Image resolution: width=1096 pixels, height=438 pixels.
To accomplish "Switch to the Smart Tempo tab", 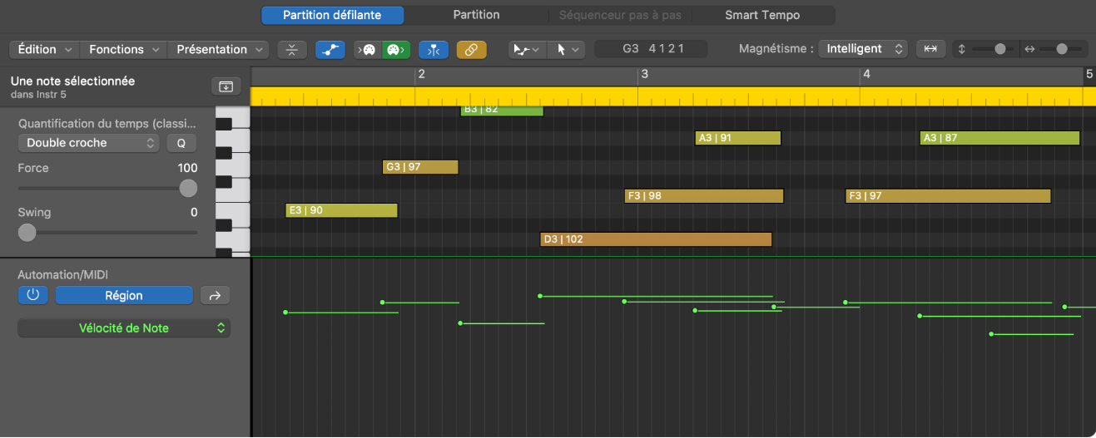I will click(x=762, y=15).
